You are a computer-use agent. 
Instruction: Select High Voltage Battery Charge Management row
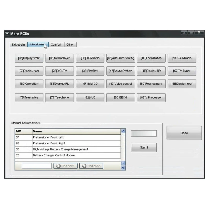tap(68, 149)
